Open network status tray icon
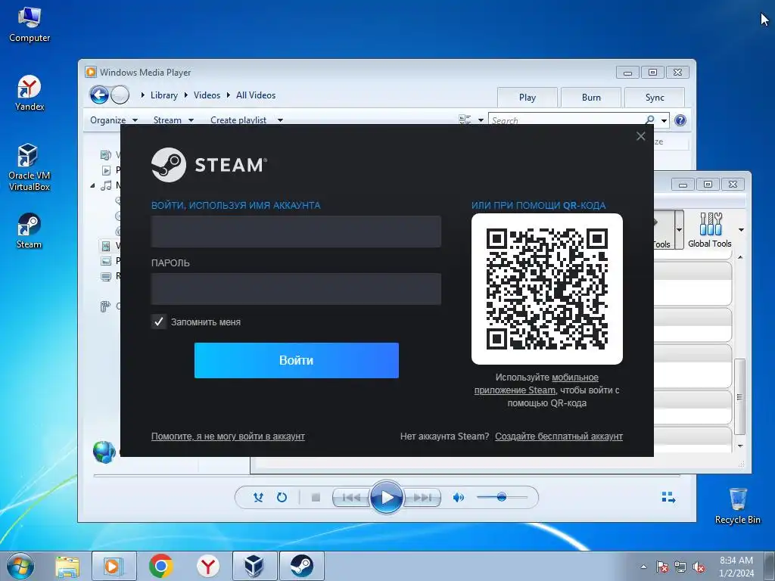Image resolution: width=775 pixels, height=581 pixels. pos(680,567)
